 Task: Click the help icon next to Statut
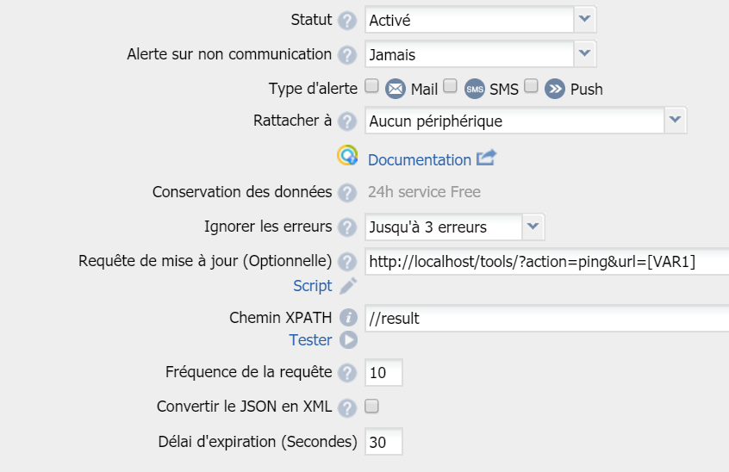tap(347, 21)
